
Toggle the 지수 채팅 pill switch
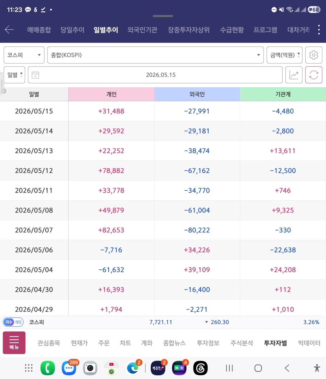point(13,322)
